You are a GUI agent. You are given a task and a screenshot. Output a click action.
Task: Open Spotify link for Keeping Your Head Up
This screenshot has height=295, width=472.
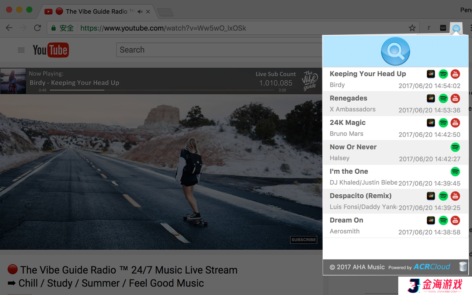(x=443, y=74)
